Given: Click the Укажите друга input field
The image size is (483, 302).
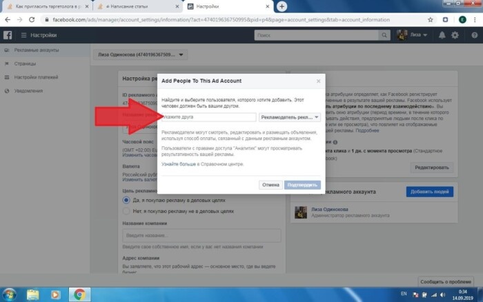Looking at the screenshot, I should 209,117.
